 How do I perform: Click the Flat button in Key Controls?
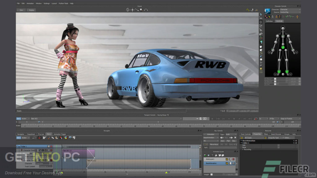(228, 141)
